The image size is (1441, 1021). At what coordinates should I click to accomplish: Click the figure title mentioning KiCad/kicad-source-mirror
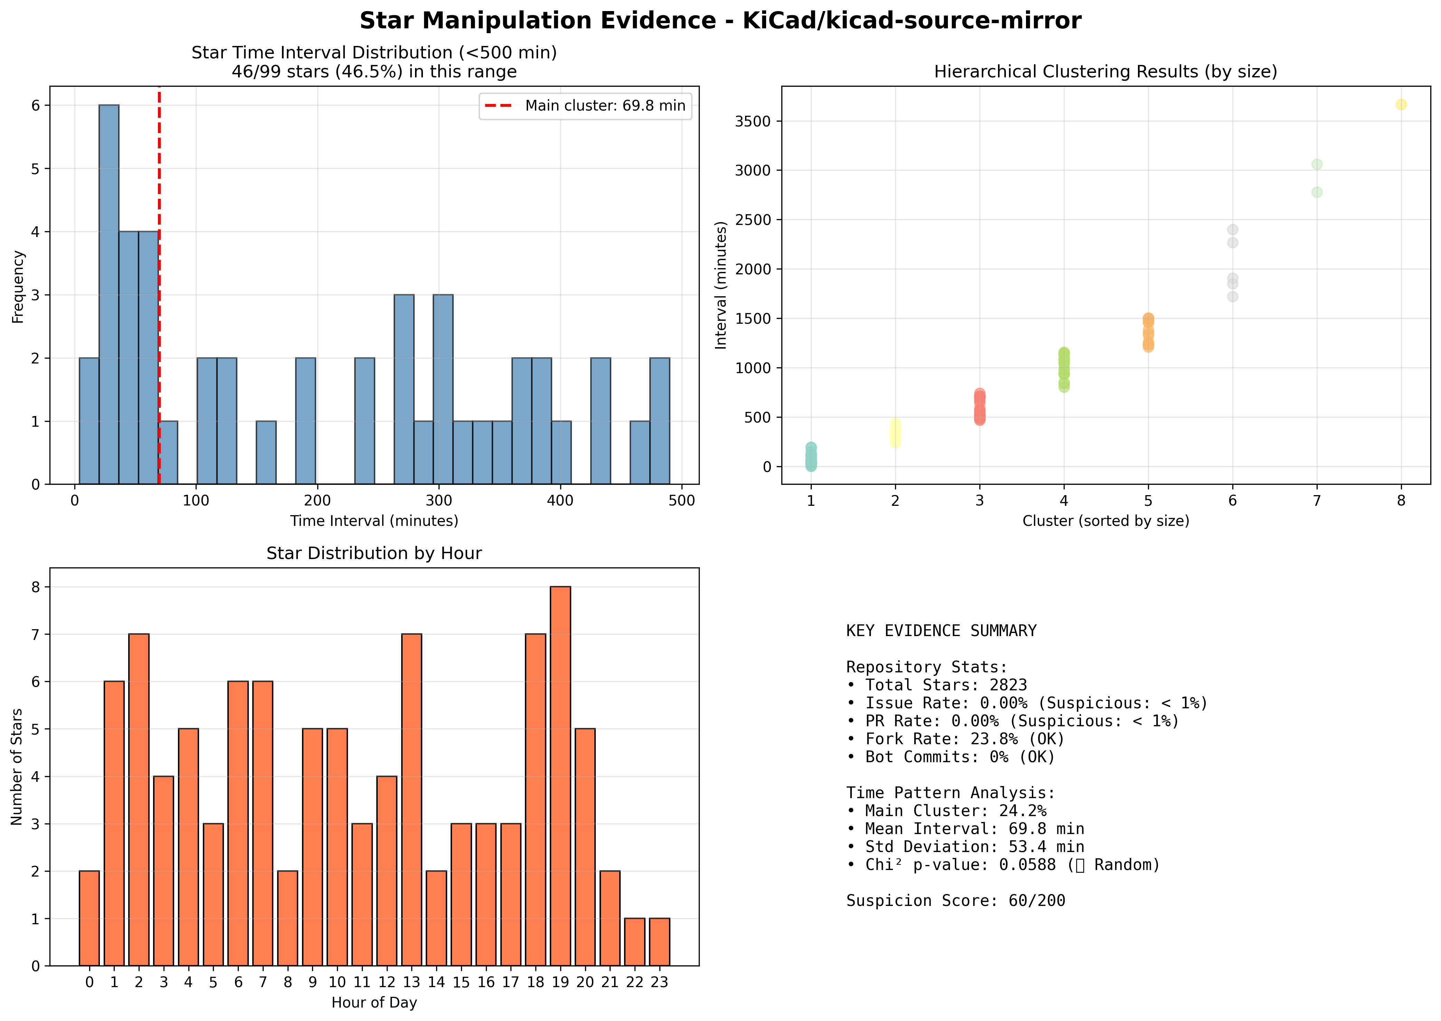pos(720,21)
